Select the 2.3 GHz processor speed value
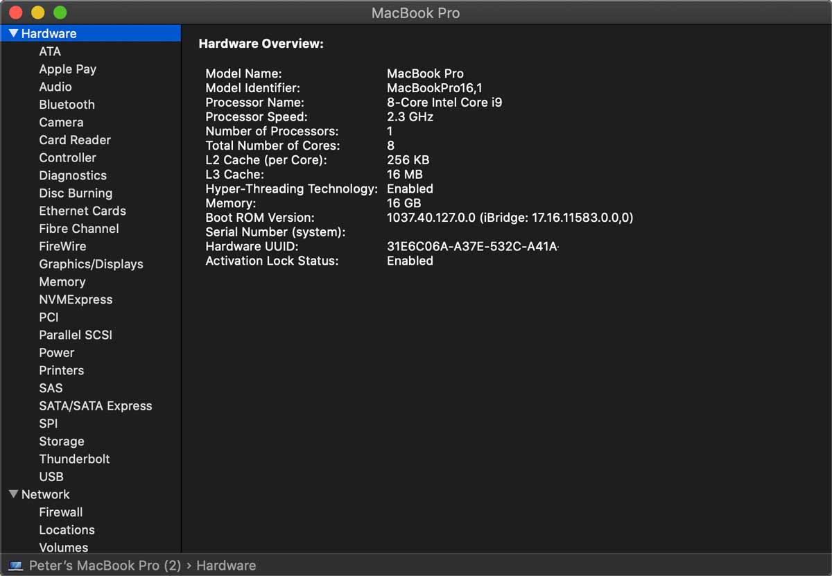 pyautogui.click(x=410, y=116)
